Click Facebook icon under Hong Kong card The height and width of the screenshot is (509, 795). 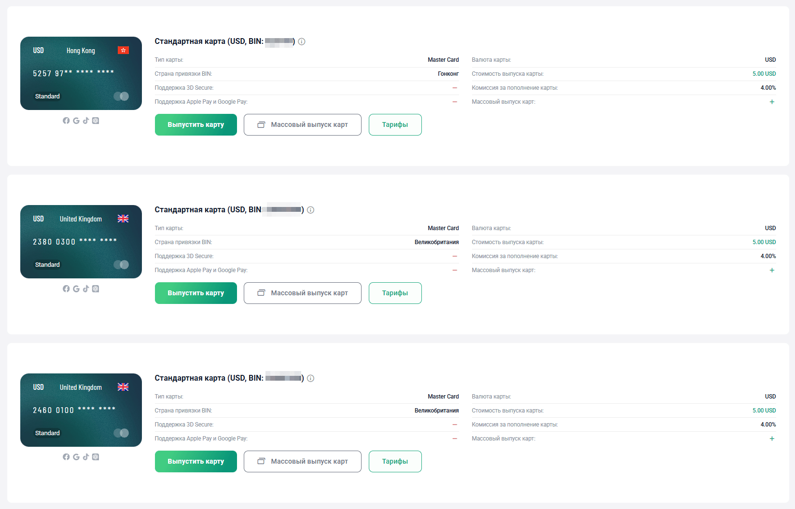pos(66,121)
